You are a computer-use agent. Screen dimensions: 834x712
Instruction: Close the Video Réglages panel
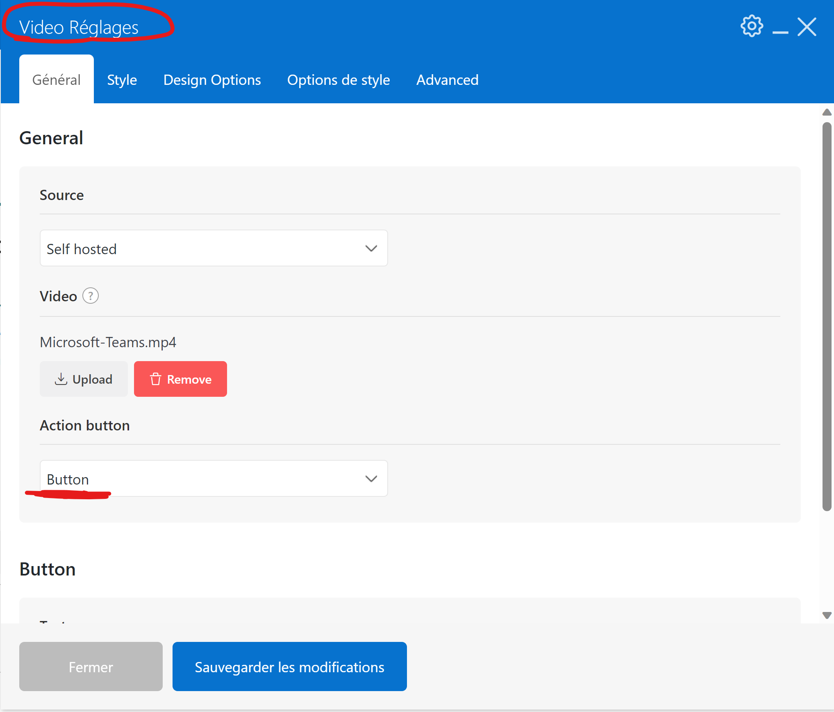[807, 27]
